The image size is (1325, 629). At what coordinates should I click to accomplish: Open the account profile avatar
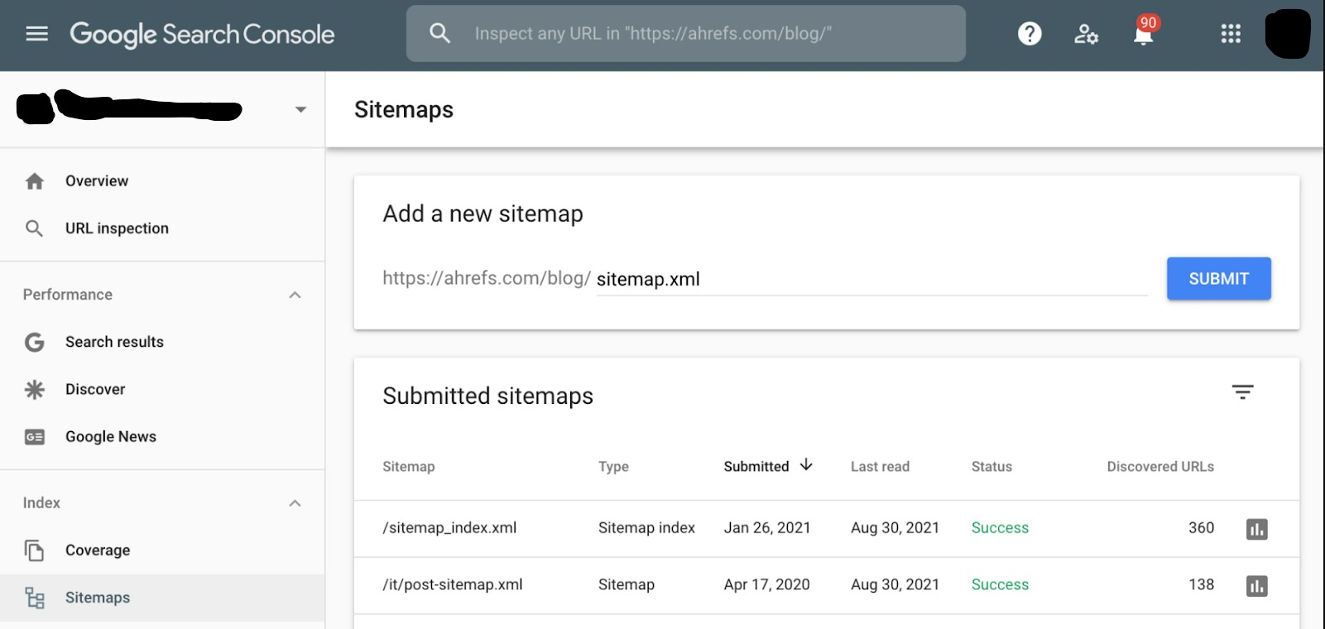1288,34
